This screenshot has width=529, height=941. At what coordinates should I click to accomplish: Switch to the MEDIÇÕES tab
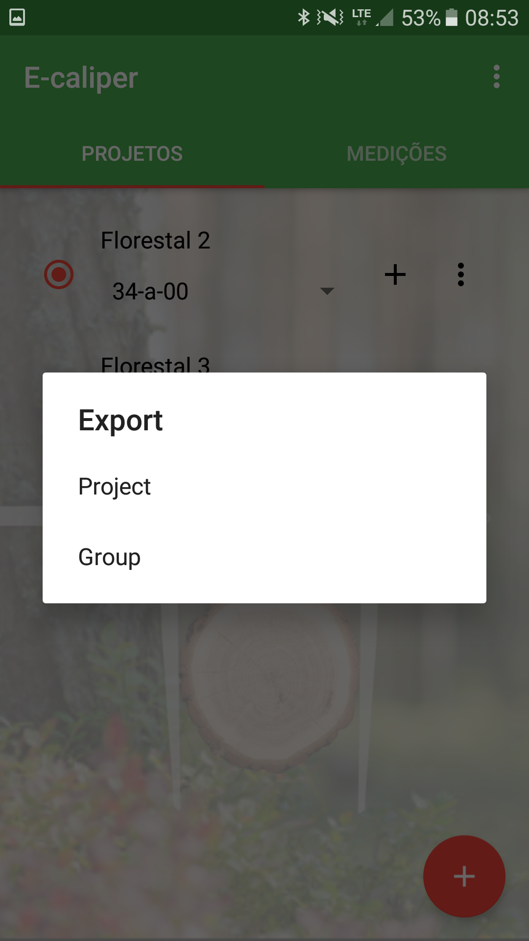tap(397, 154)
